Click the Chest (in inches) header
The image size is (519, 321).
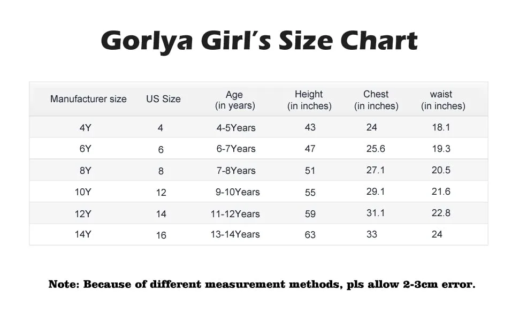coord(376,100)
